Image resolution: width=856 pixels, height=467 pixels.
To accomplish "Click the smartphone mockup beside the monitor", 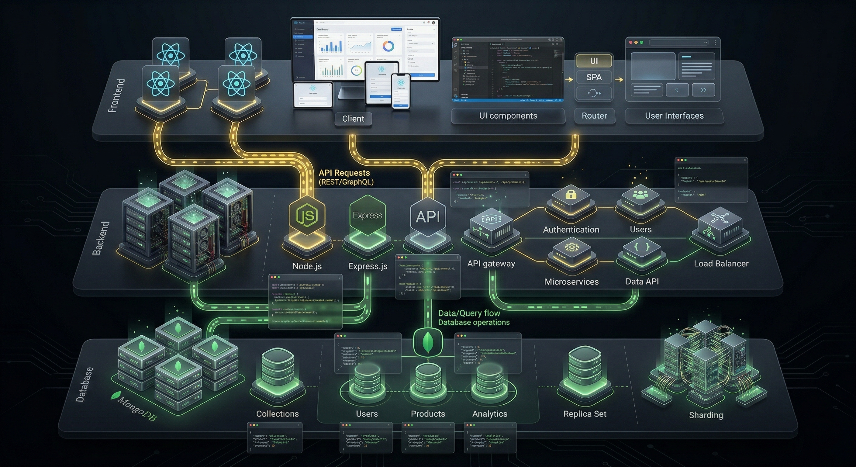I will pyautogui.click(x=400, y=90).
